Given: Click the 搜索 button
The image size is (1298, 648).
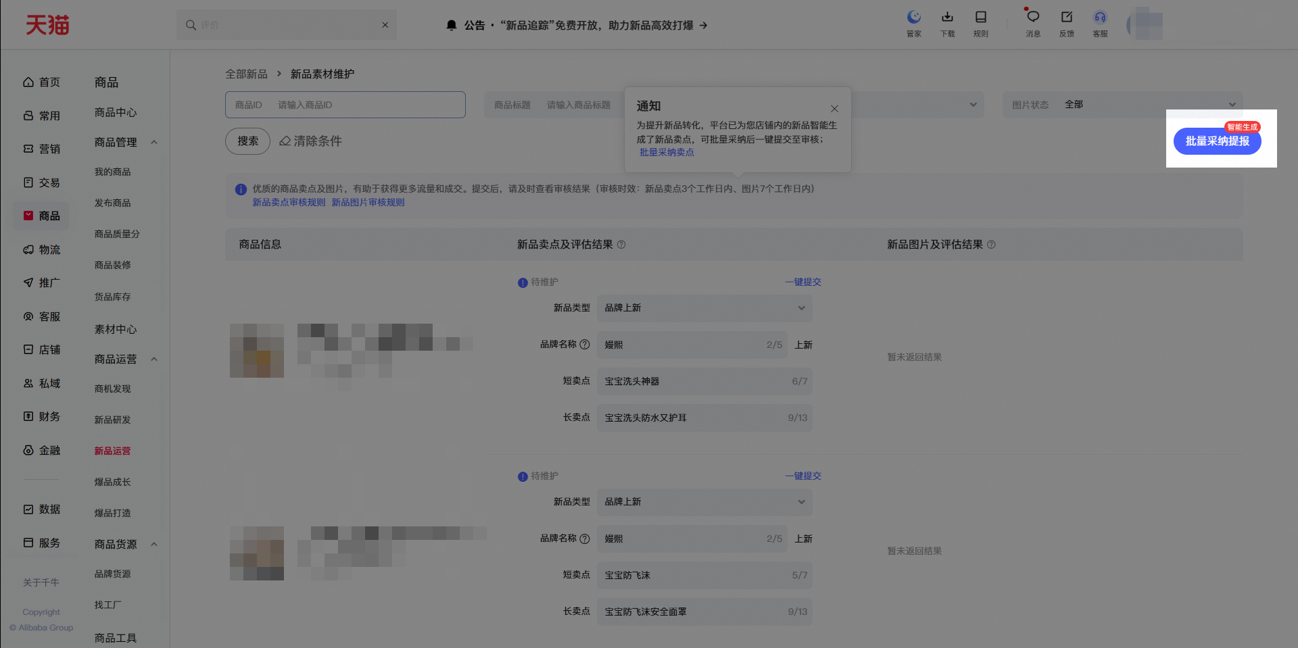Looking at the screenshot, I should 247,141.
